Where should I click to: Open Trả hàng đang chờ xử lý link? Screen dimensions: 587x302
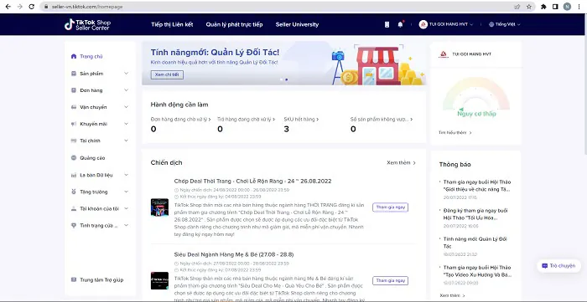tap(246, 120)
